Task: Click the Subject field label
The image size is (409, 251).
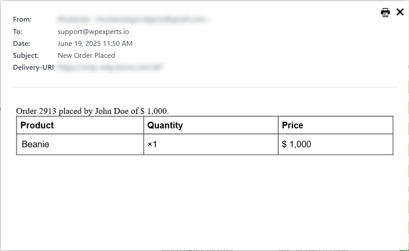Action: (26, 56)
